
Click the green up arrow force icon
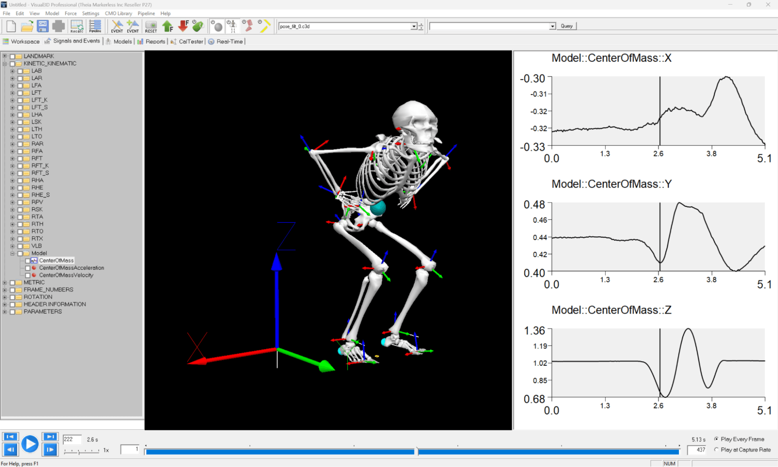[168, 26]
